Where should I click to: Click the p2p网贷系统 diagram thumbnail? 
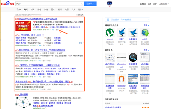[x=110, y=58]
